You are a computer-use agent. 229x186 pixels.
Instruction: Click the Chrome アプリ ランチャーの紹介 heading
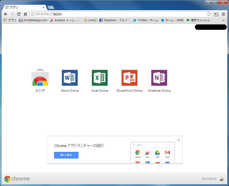point(79,146)
